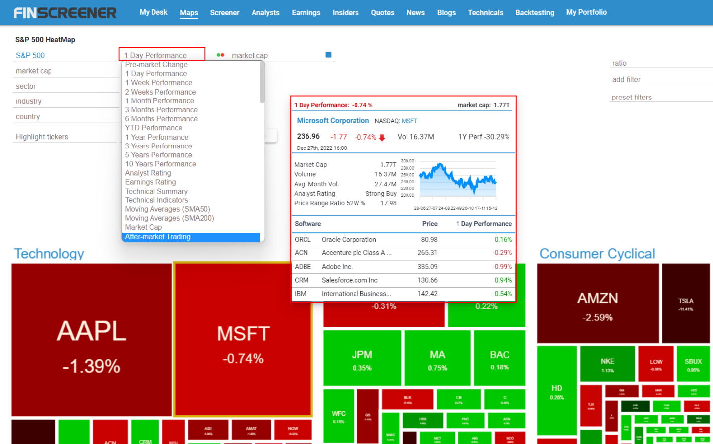Select Technical Indicators option
The height and width of the screenshot is (444, 713).
[x=191, y=200]
